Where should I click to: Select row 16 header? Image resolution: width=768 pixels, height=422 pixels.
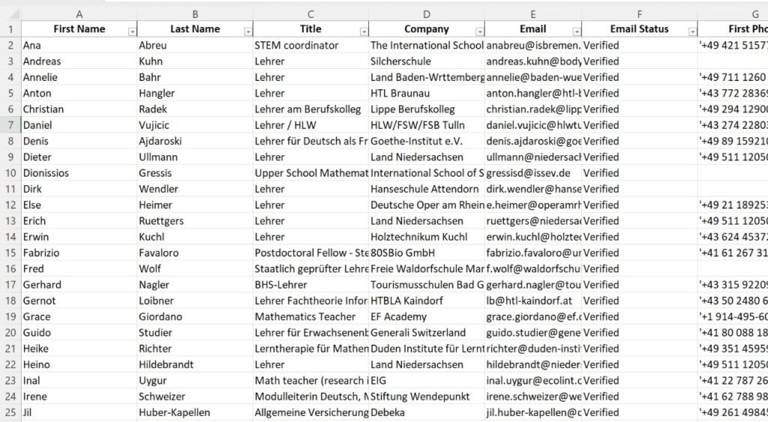point(10,268)
